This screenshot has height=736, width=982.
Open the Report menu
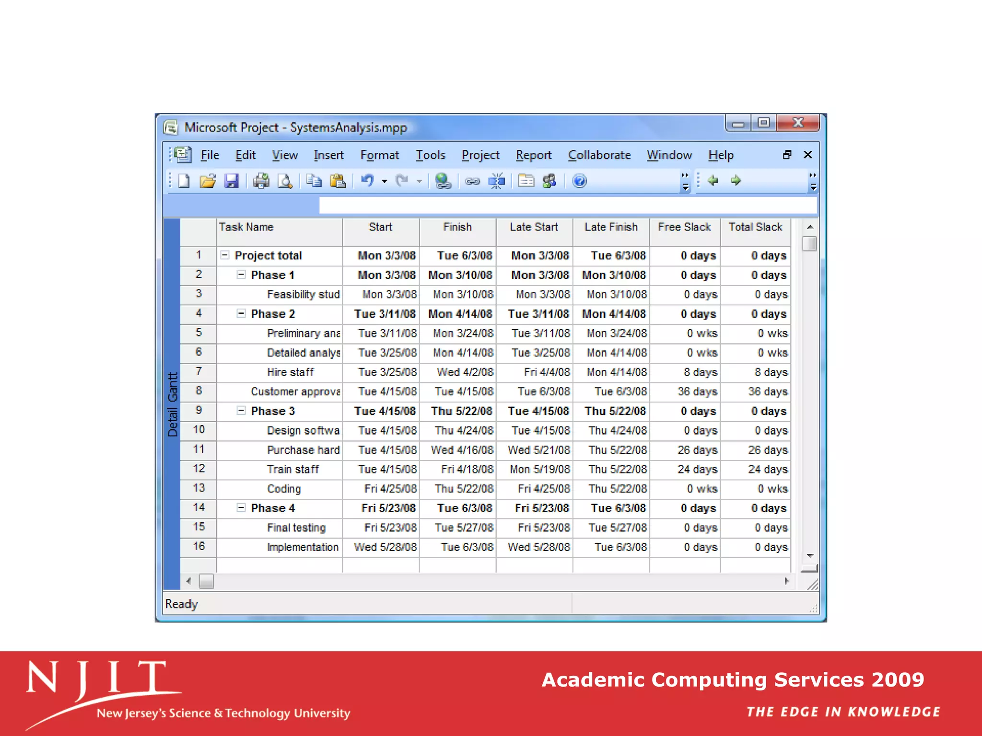click(x=534, y=155)
